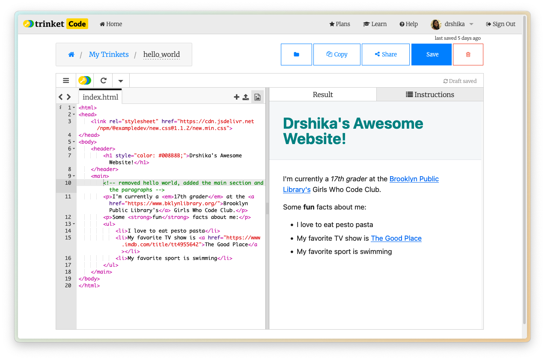Click the pane divider between editor and result

(268, 208)
